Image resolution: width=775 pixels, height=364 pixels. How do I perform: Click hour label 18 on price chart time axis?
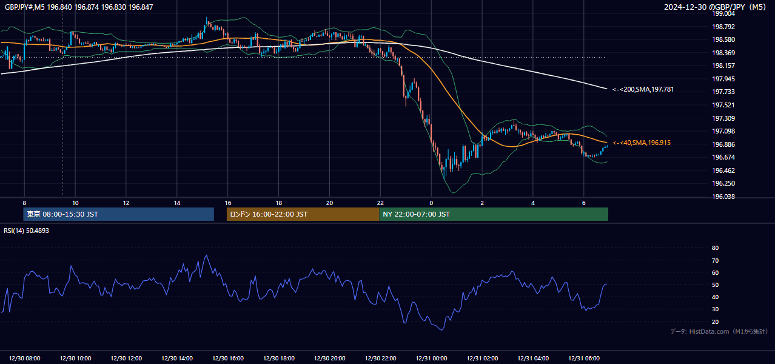tap(278, 203)
